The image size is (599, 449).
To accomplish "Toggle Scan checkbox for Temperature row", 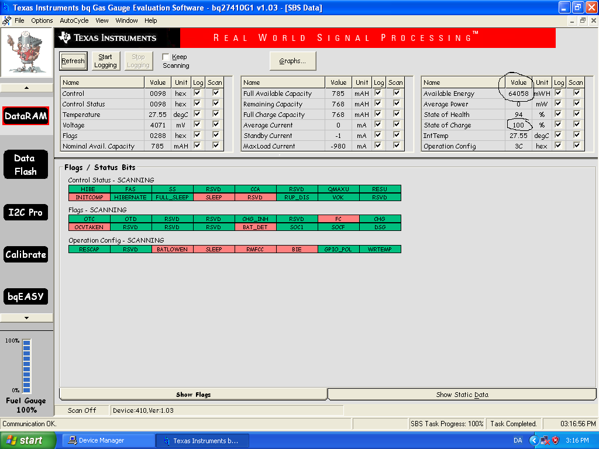I will (216, 114).
